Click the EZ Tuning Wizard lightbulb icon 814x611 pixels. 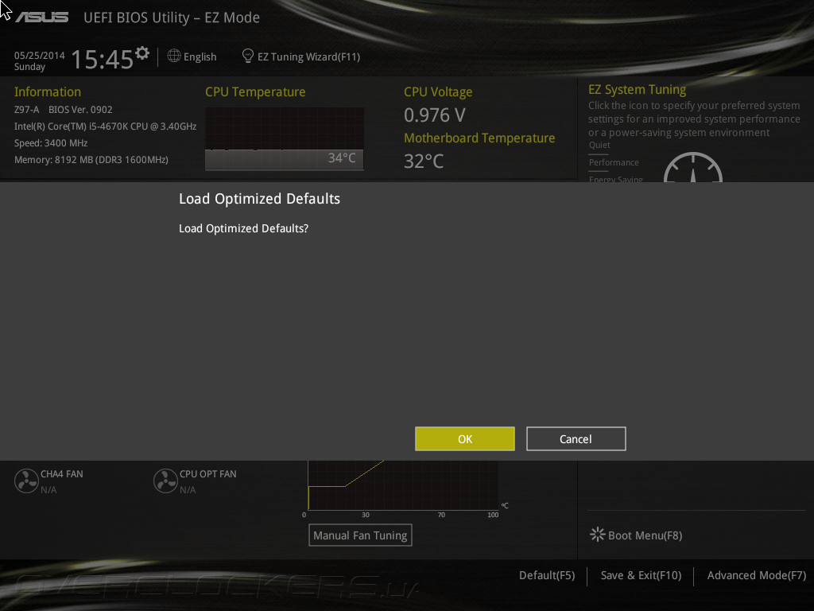point(248,56)
